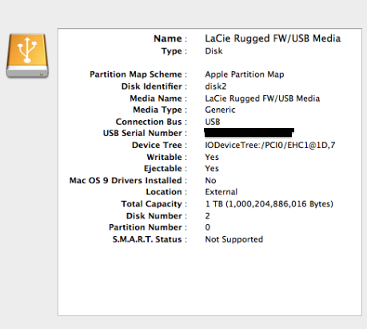The image size is (367, 329).
Task: Click the 'Mac OS 9 Drivers Installed :' label
Action: (129, 181)
